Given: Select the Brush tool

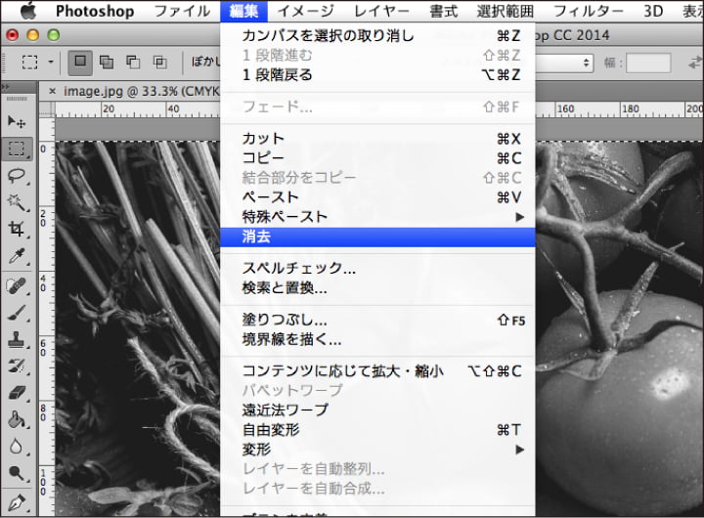Looking at the screenshot, I should pyautogui.click(x=17, y=313).
